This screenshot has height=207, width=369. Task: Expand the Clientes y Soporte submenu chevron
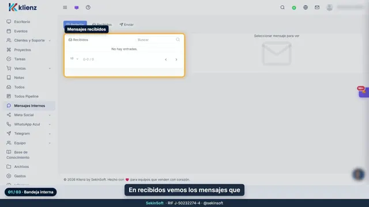(50, 41)
